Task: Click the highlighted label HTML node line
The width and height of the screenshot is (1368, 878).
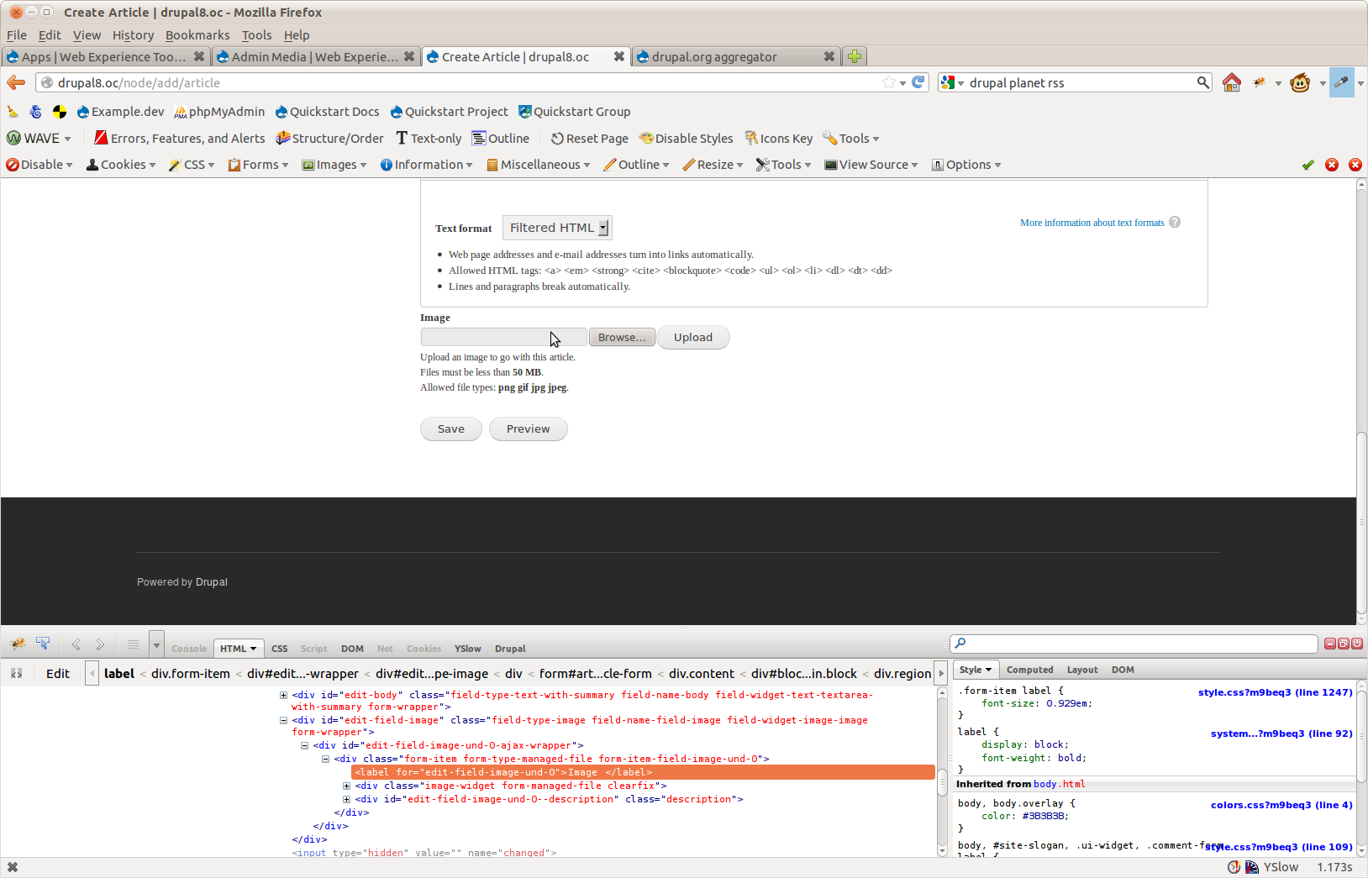Action: [643, 772]
